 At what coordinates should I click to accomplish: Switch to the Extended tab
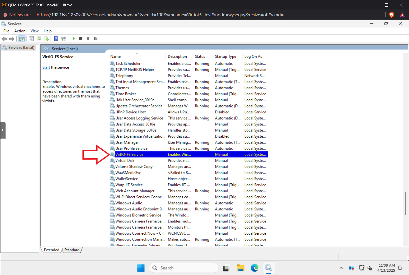pos(52,250)
